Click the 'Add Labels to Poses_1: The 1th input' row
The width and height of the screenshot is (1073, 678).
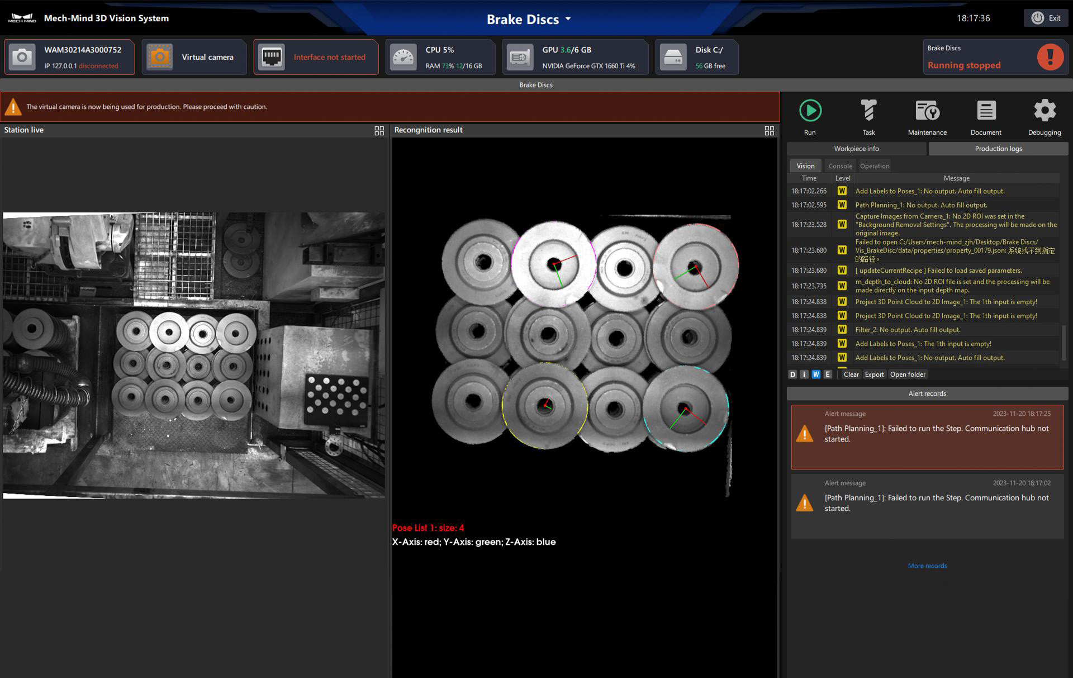(x=923, y=344)
